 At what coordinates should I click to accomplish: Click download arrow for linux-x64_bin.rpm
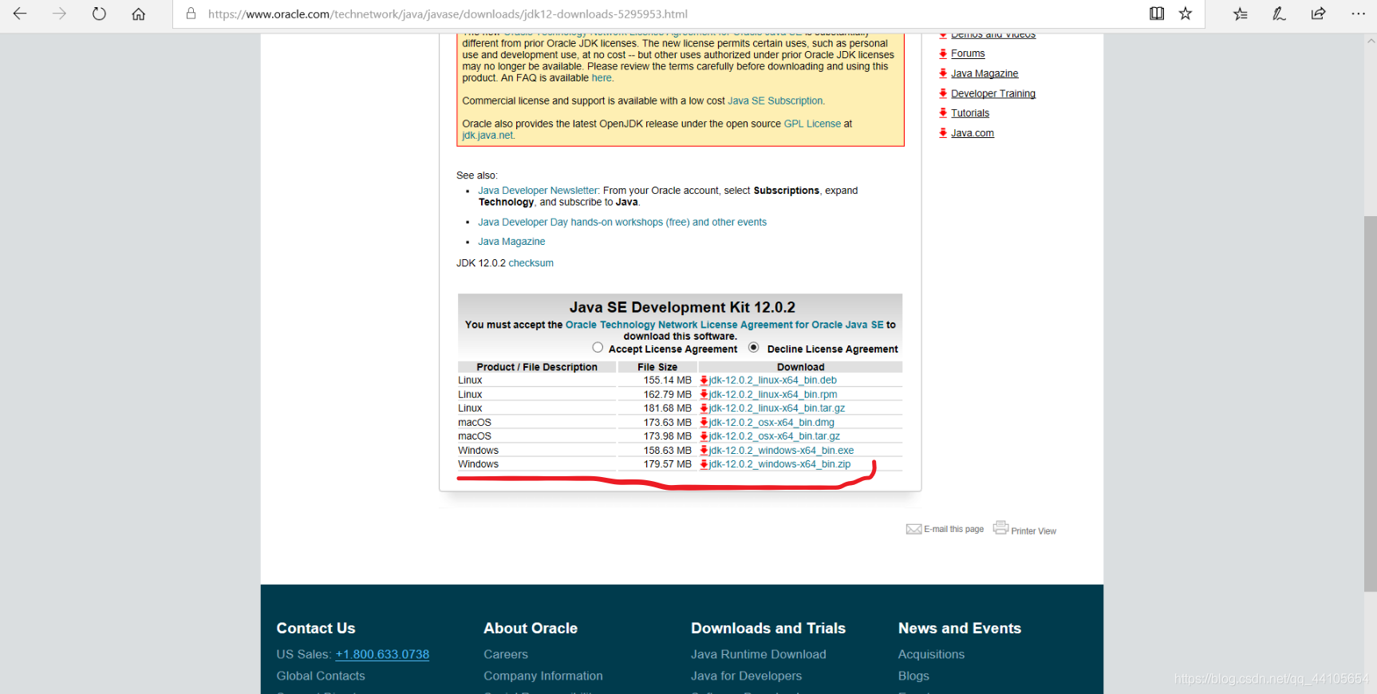pos(704,394)
